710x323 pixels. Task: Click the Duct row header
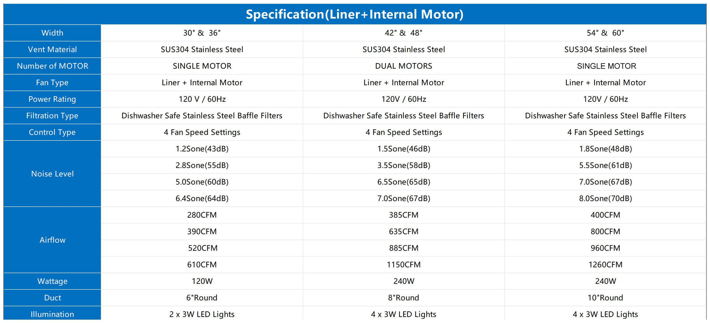pos(52,298)
